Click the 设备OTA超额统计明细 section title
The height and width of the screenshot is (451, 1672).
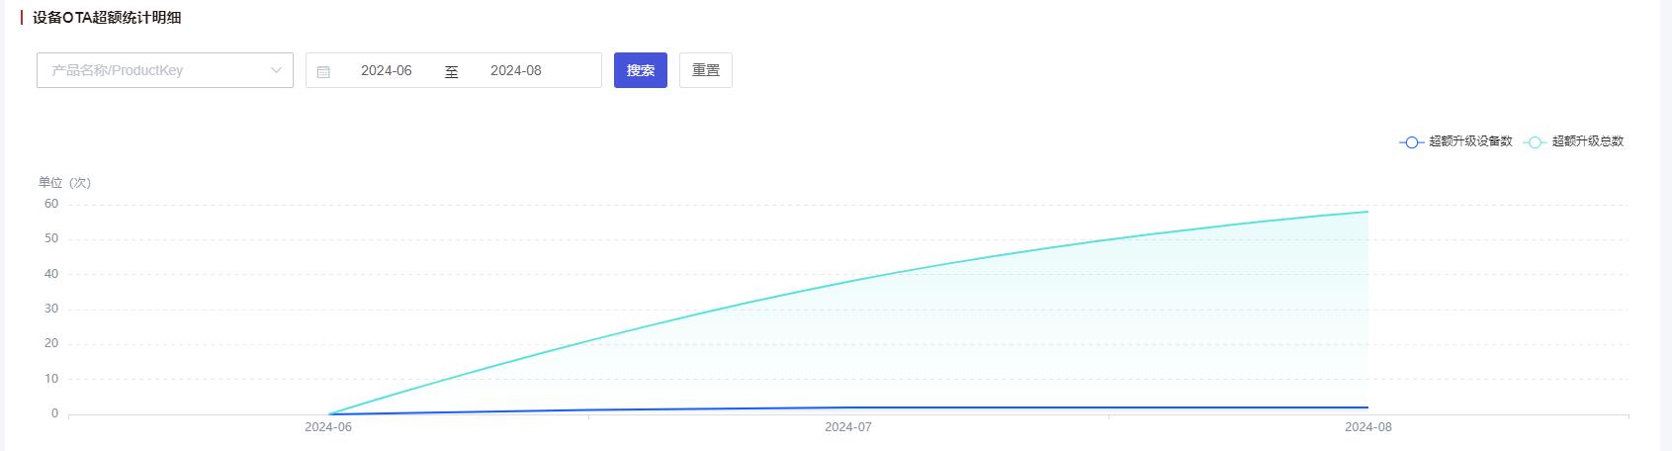click(x=107, y=18)
